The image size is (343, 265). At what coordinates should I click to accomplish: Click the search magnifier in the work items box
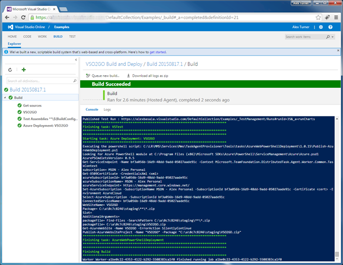(328, 37)
